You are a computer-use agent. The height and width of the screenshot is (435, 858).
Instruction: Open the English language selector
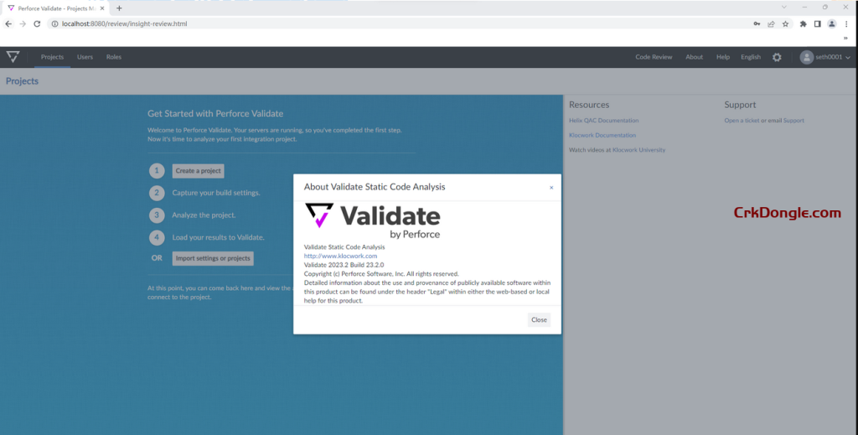(x=751, y=57)
